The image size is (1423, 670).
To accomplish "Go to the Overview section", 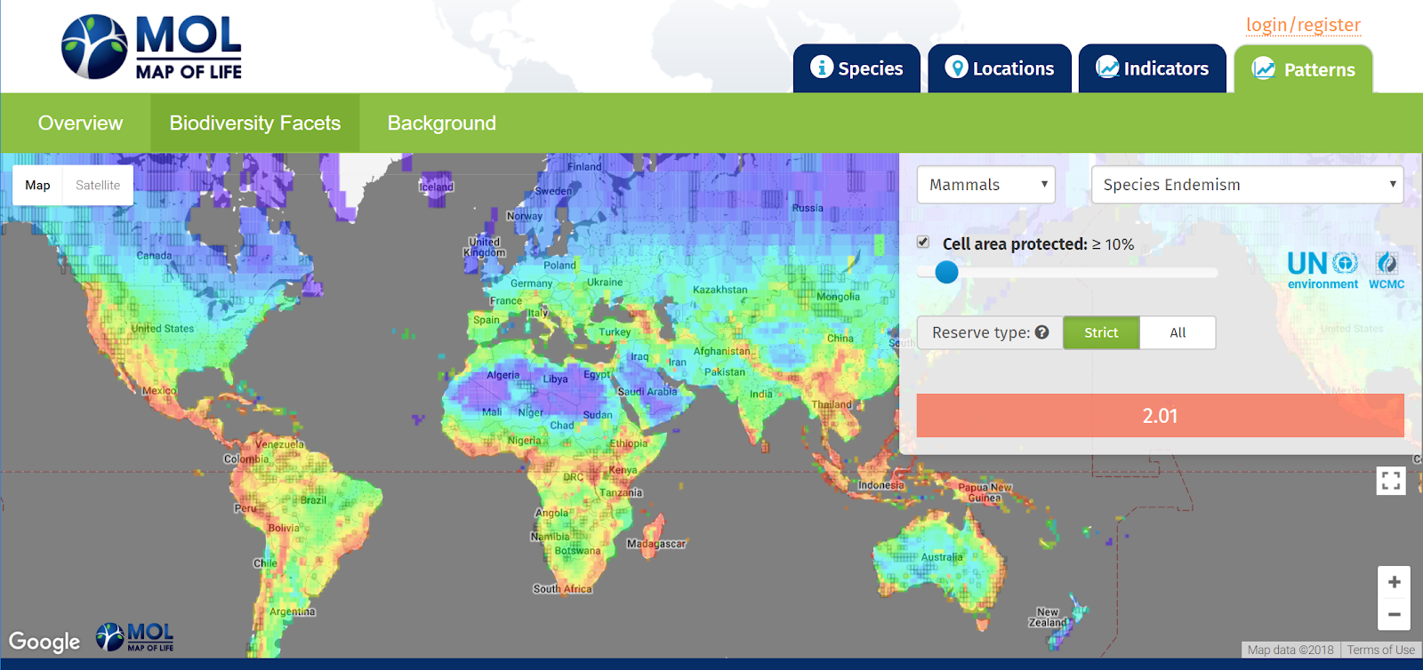I will [80, 123].
